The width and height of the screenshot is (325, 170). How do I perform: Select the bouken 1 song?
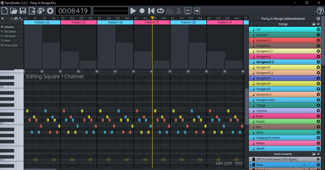285,35
